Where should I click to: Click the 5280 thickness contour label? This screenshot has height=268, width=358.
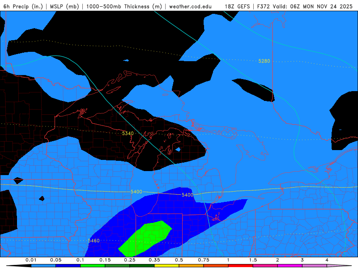[x=264, y=61]
